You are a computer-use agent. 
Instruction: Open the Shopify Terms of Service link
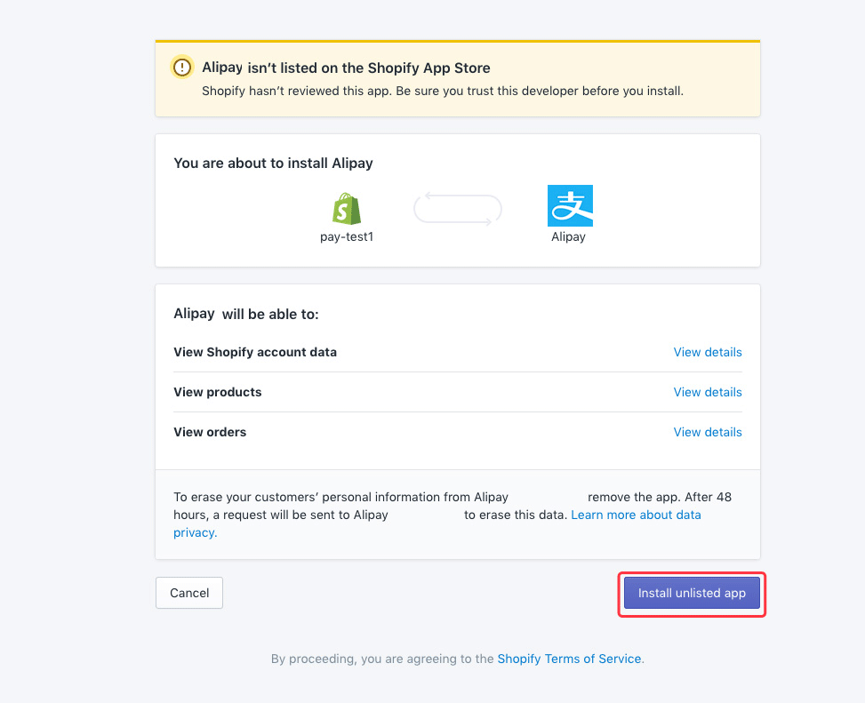(569, 659)
